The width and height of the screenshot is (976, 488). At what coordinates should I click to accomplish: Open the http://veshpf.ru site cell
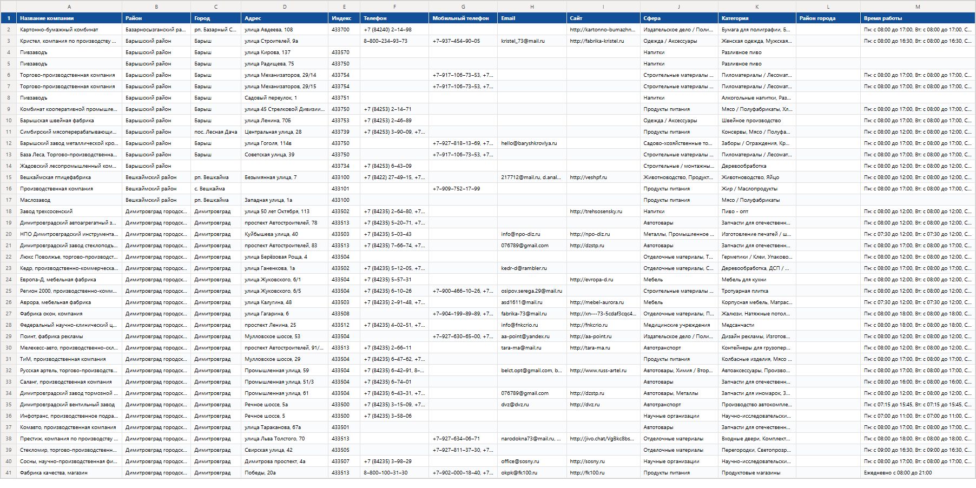[604, 177]
